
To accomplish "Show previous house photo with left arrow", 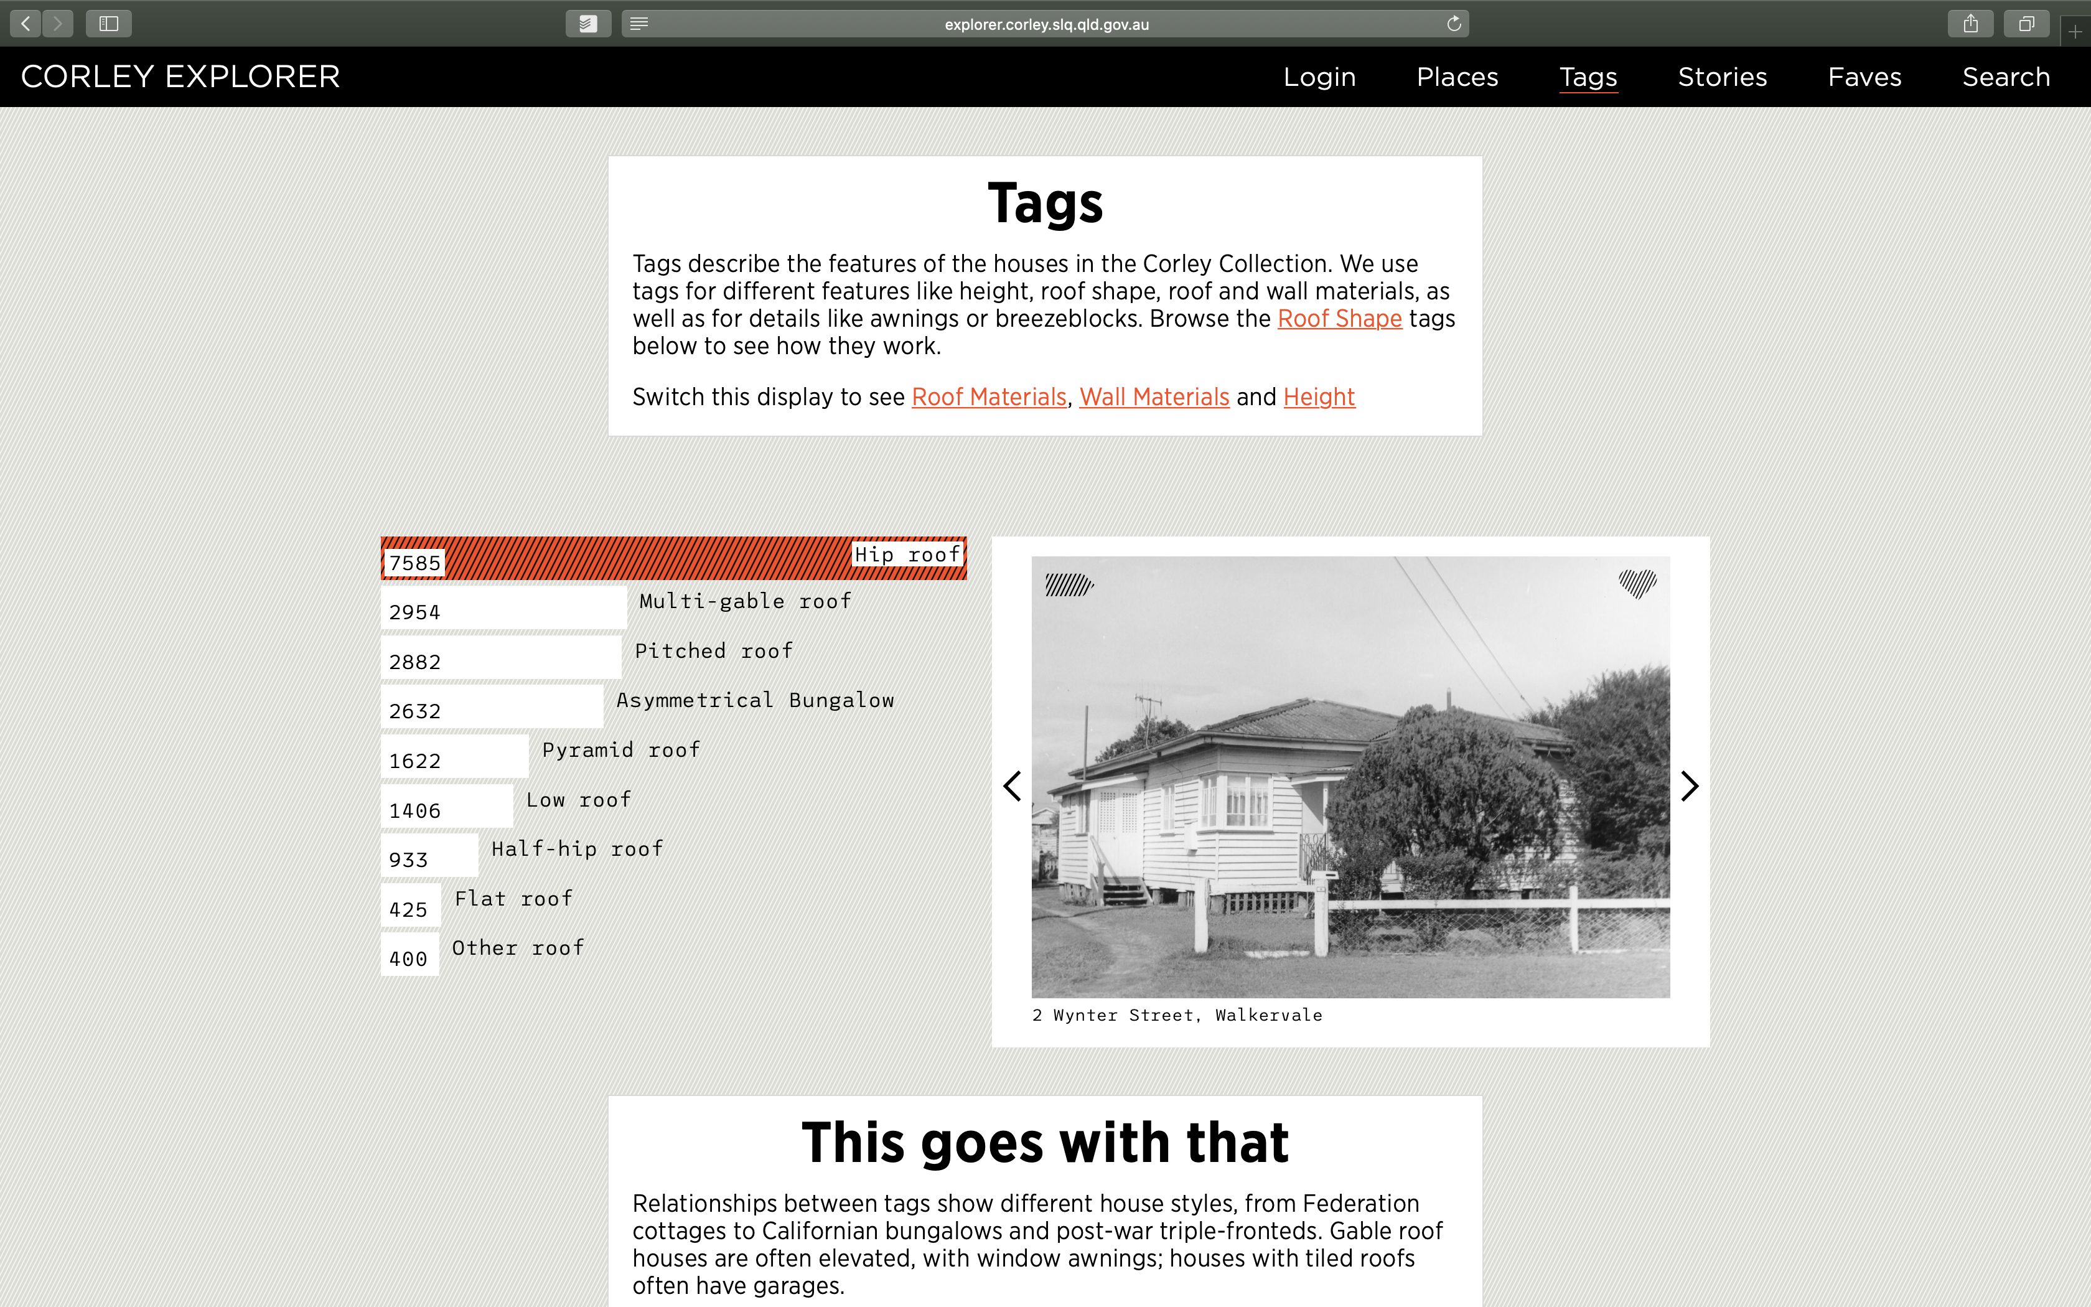I will (x=1013, y=785).
